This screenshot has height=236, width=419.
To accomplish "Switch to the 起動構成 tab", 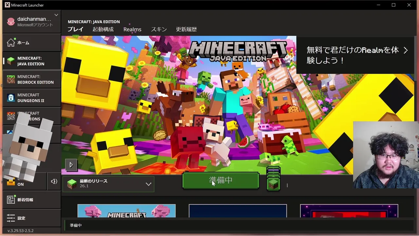I will pyautogui.click(x=103, y=29).
